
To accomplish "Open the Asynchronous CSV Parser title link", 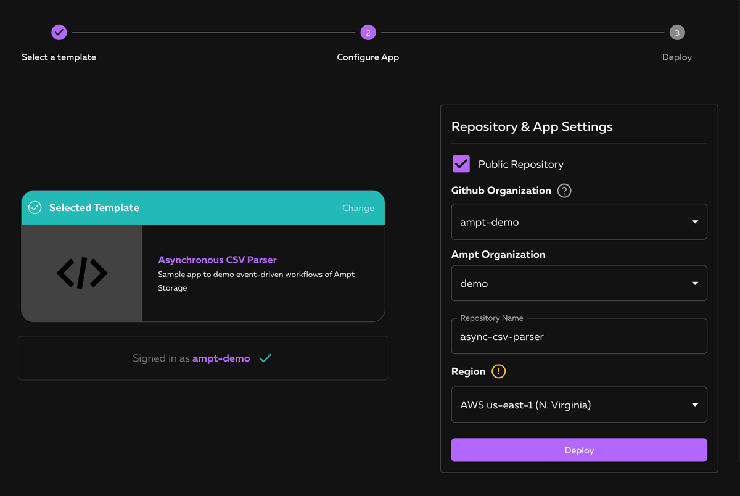I will coord(217,260).
